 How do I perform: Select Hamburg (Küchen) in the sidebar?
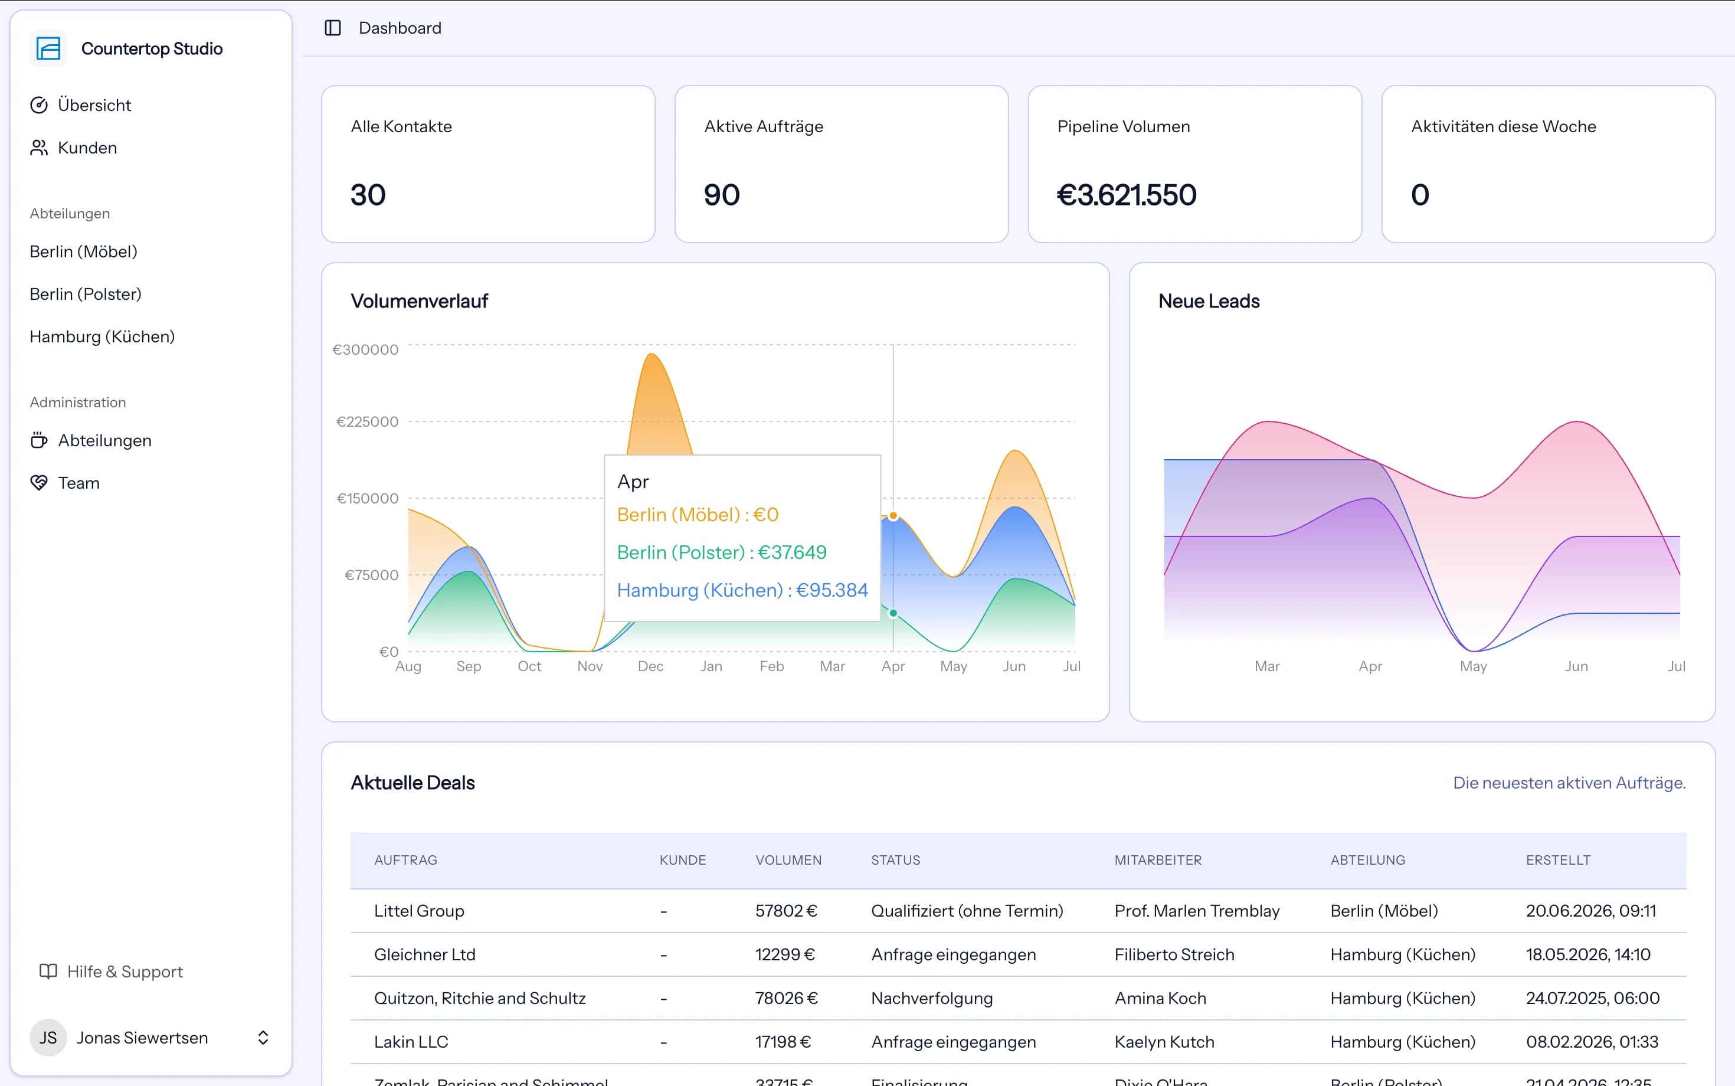pos(102,336)
